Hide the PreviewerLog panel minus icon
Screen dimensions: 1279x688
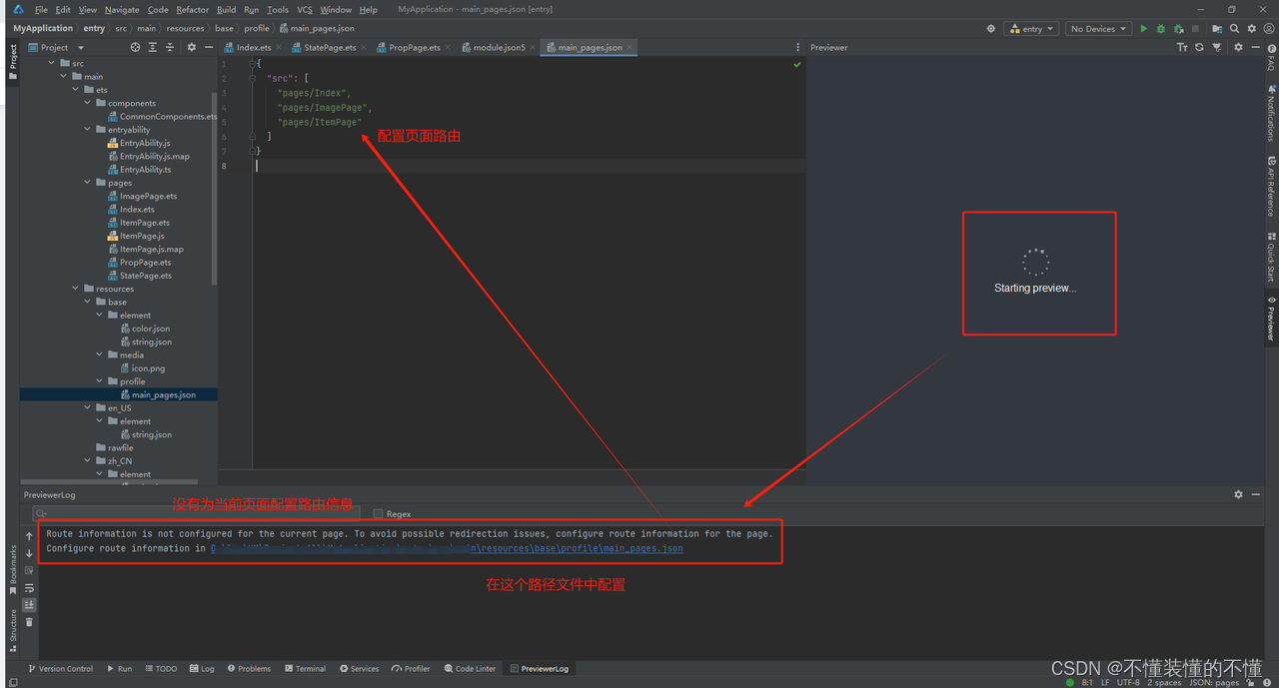click(x=1255, y=494)
